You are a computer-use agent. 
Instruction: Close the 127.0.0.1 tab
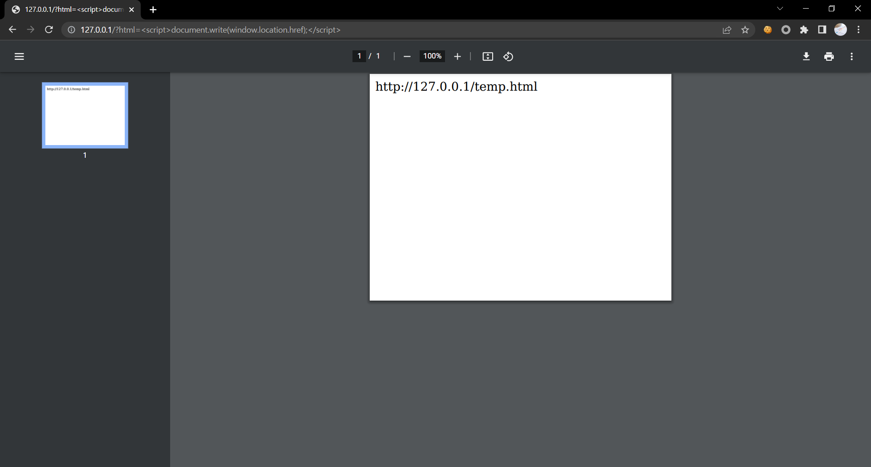pyautogui.click(x=132, y=10)
